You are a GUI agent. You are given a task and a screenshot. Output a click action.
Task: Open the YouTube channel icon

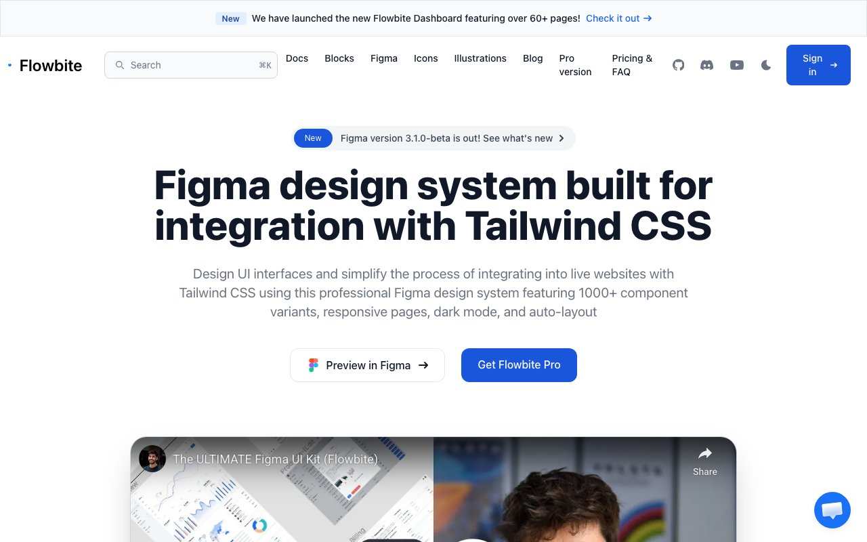point(737,65)
